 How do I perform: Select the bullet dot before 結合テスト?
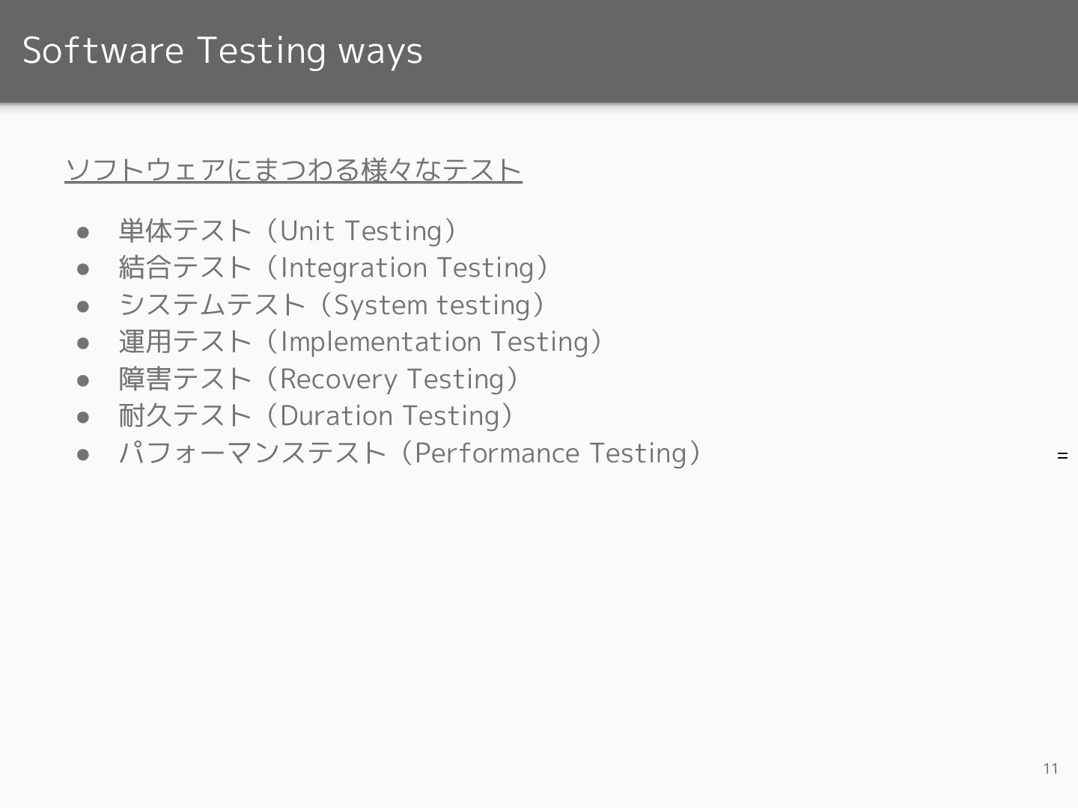[x=83, y=269]
